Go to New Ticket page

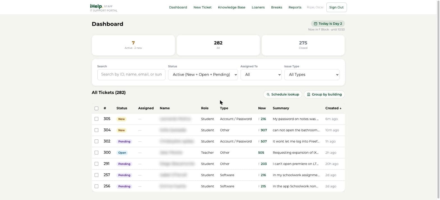(x=202, y=7)
